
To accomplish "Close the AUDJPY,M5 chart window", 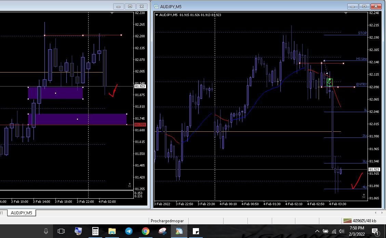I will coord(376,6).
